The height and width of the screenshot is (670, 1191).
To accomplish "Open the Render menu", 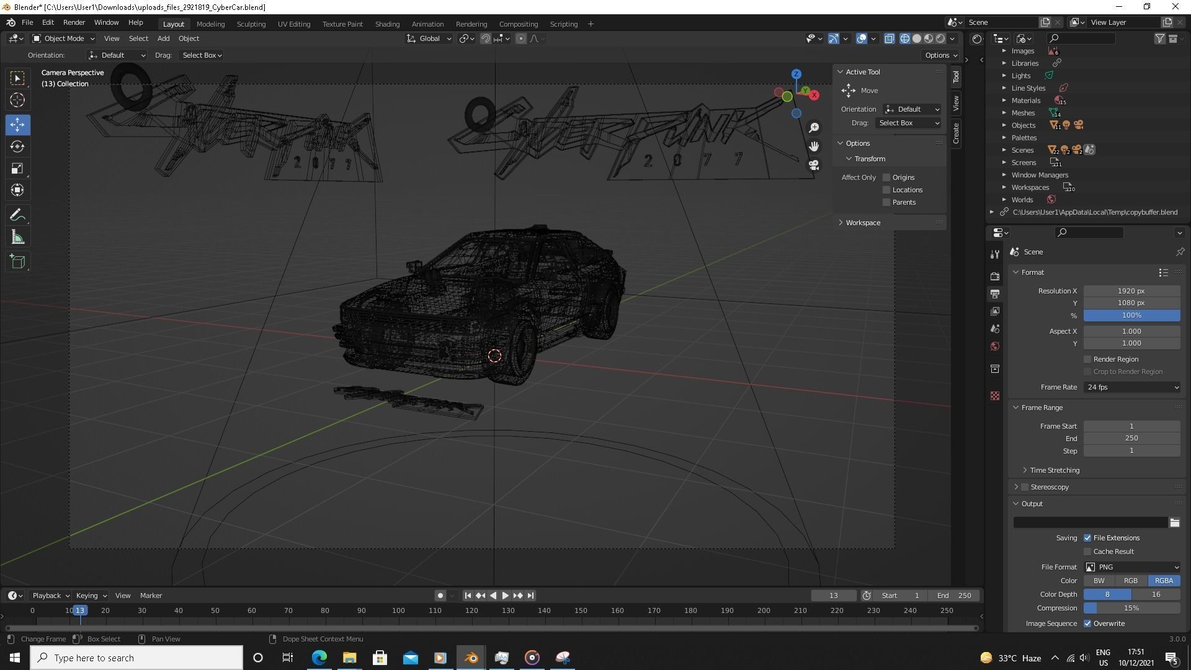I will [74, 22].
